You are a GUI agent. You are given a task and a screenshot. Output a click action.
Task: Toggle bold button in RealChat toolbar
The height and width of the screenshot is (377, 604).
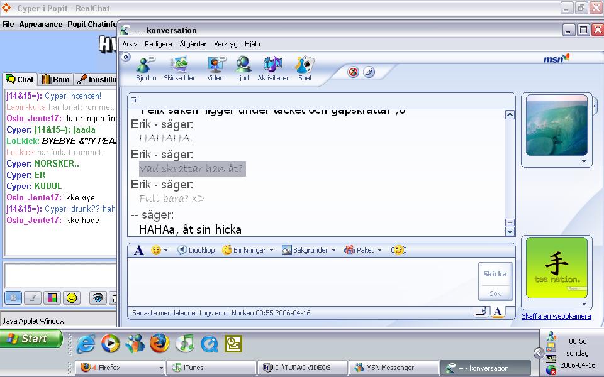(13, 297)
